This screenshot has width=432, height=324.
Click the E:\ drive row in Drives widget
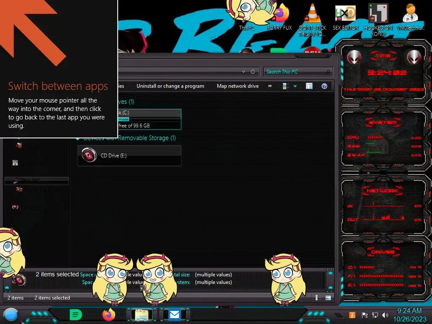pyautogui.click(x=384, y=285)
